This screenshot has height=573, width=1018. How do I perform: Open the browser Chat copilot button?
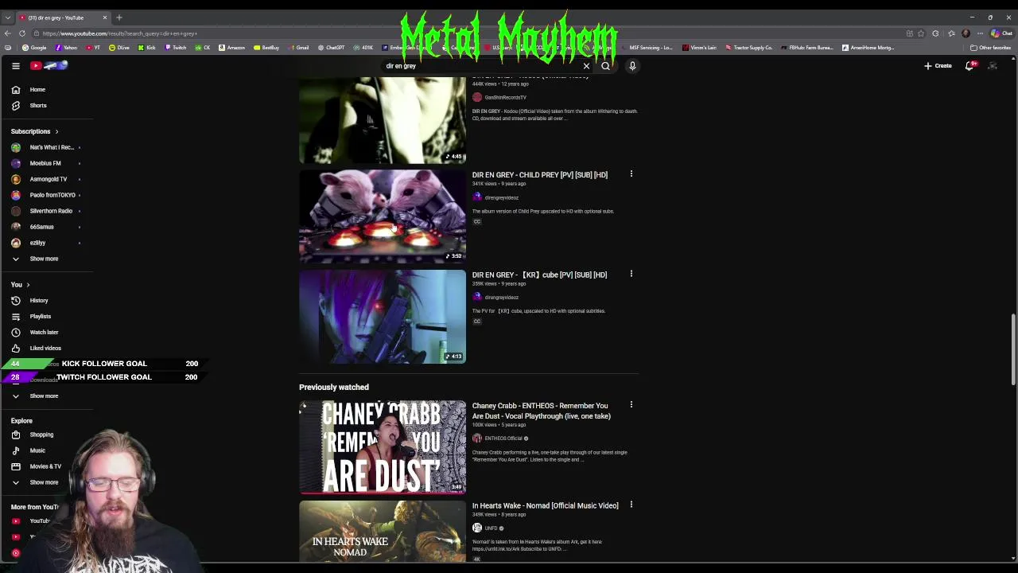point(1002,33)
